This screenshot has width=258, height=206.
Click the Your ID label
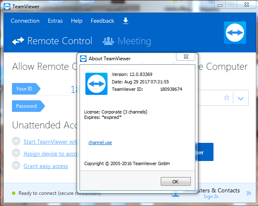point(26,89)
